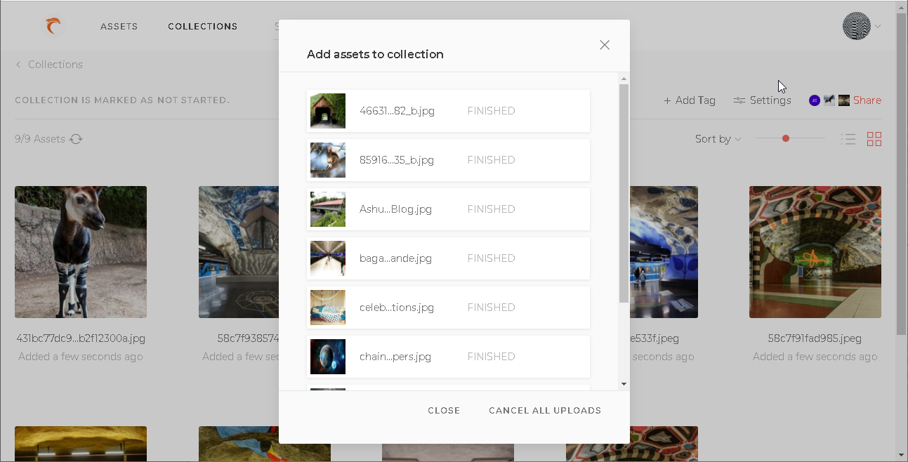Click the orange bird app logo

click(53, 27)
